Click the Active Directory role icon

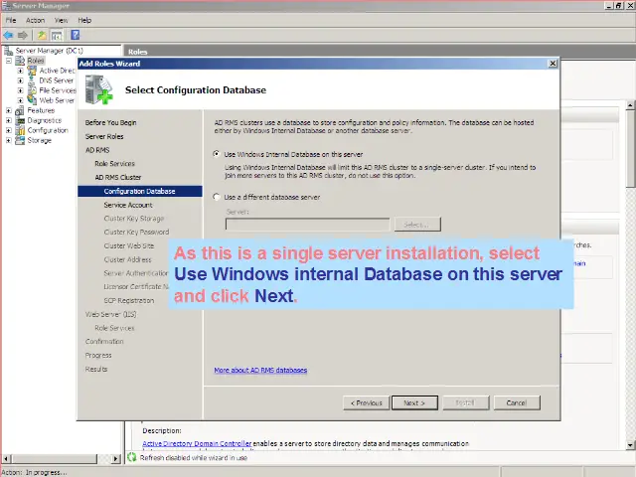[32, 71]
